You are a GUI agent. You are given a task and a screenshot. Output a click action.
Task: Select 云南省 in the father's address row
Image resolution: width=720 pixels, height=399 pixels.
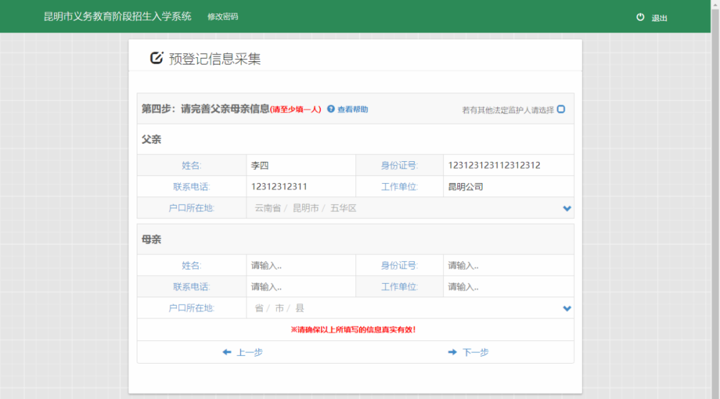(268, 208)
